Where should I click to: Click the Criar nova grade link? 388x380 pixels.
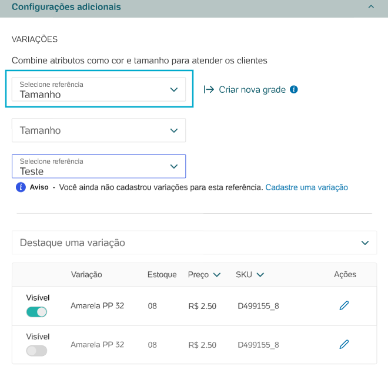tap(252, 89)
